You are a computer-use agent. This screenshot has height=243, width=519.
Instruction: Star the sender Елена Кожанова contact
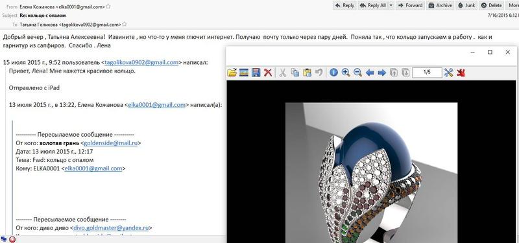pos(108,6)
